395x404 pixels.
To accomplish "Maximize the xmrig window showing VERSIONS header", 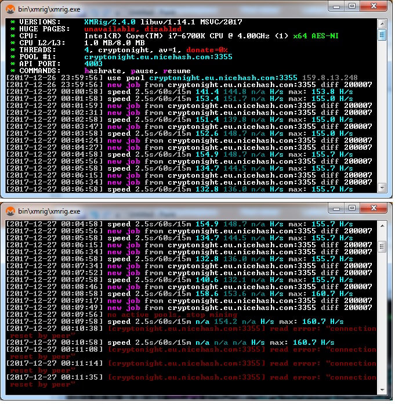I will 352,6.
